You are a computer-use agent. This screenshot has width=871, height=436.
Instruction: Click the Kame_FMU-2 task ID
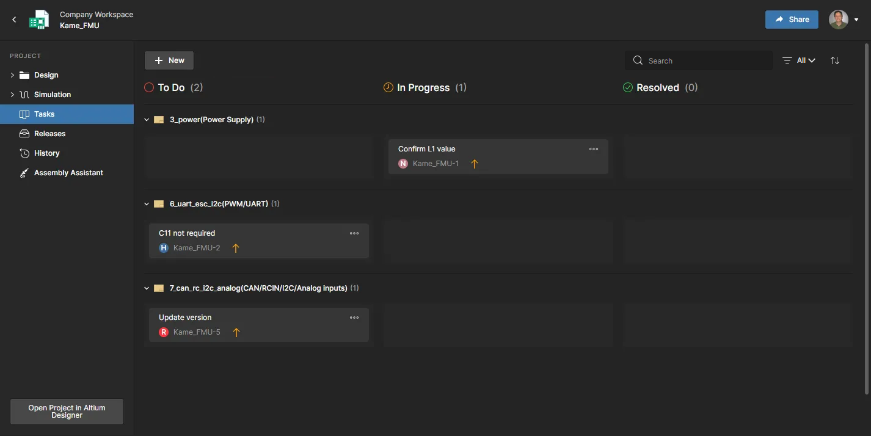(x=197, y=248)
